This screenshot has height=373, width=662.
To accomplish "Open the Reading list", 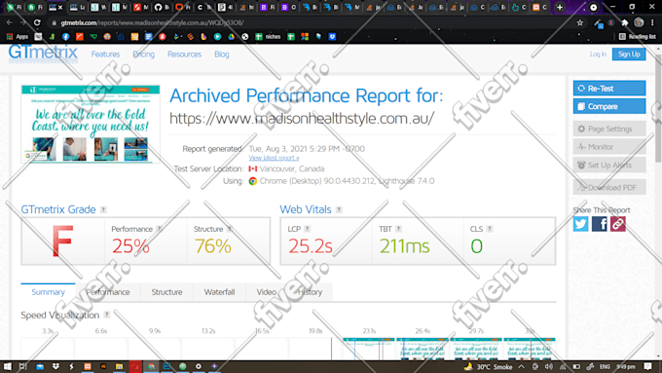I will (x=637, y=37).
